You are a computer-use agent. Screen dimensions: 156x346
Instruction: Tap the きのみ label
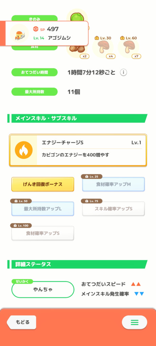[35, 18]
